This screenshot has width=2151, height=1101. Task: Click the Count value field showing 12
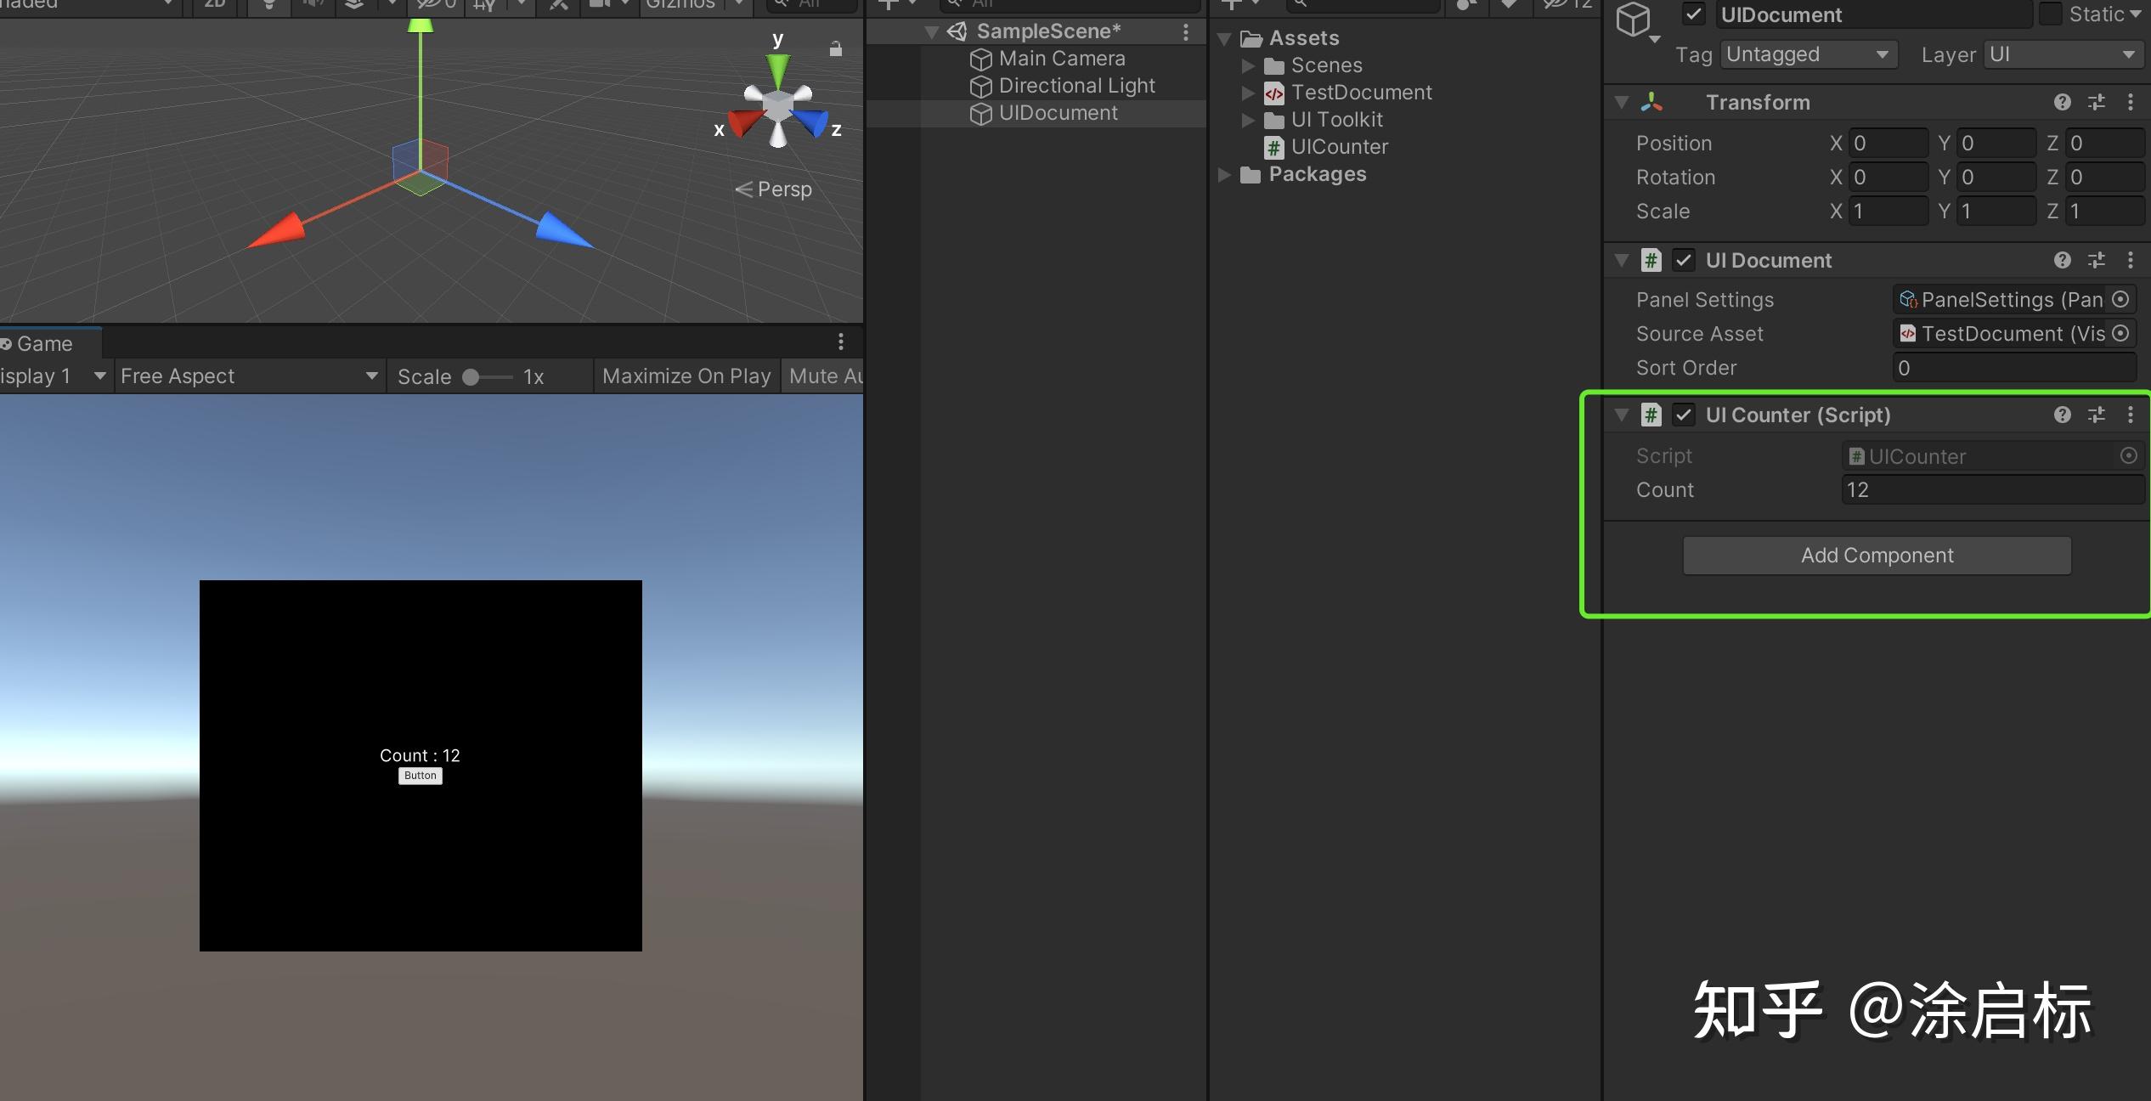1992,489
